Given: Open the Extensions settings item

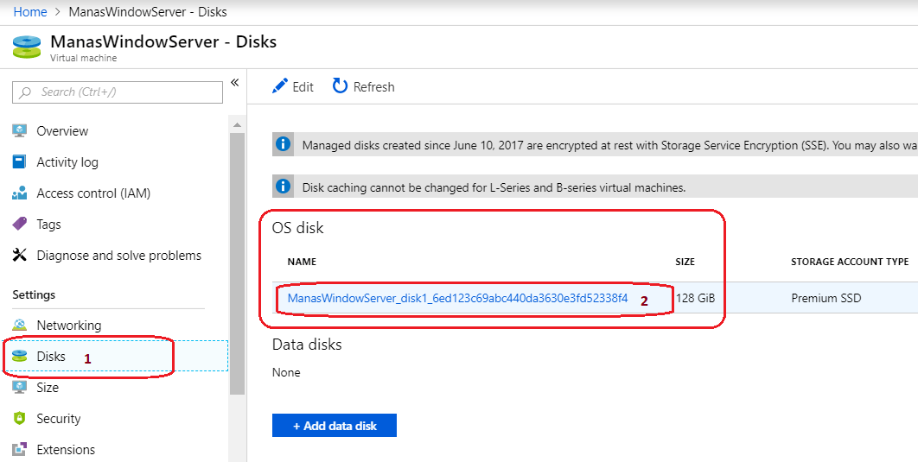Looking at the screenshot, I should [66, 450].
